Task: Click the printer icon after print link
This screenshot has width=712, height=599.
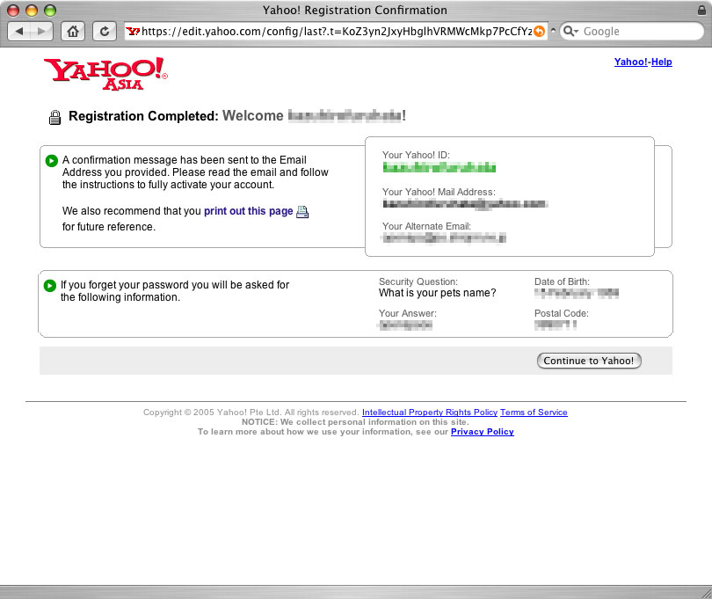Action: (x=302, y=212)
